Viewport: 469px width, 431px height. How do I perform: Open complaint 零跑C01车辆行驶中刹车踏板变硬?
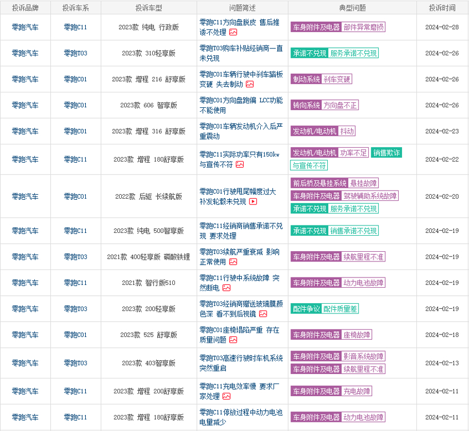(241, 79)
